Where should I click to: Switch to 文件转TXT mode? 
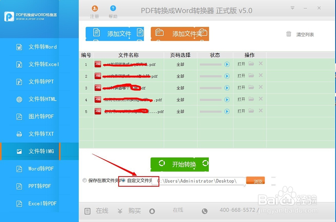tap(39, 134)
